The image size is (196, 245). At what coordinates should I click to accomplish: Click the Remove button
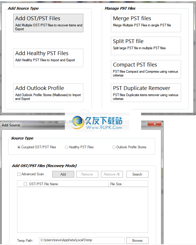click(87, 174)
